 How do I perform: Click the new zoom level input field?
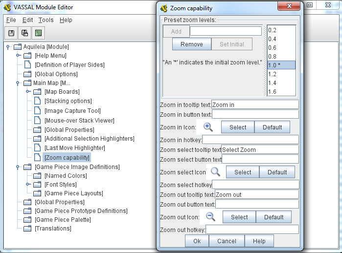(x=226, y=31)
